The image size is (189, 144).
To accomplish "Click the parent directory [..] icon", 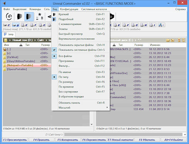I will coord(5,49).
